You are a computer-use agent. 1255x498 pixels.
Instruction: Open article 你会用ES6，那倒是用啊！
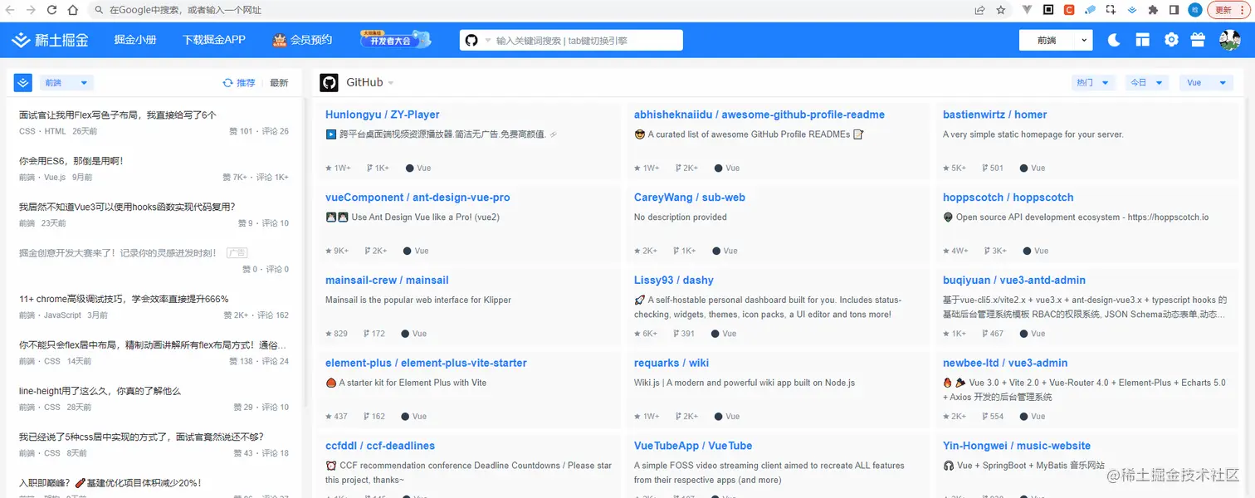pos(71,161)
